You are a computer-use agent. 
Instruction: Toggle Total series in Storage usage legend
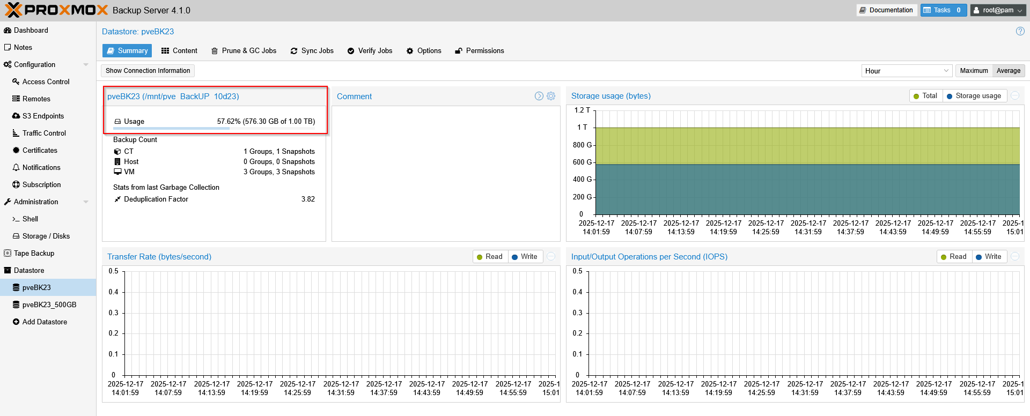(925, 96)
